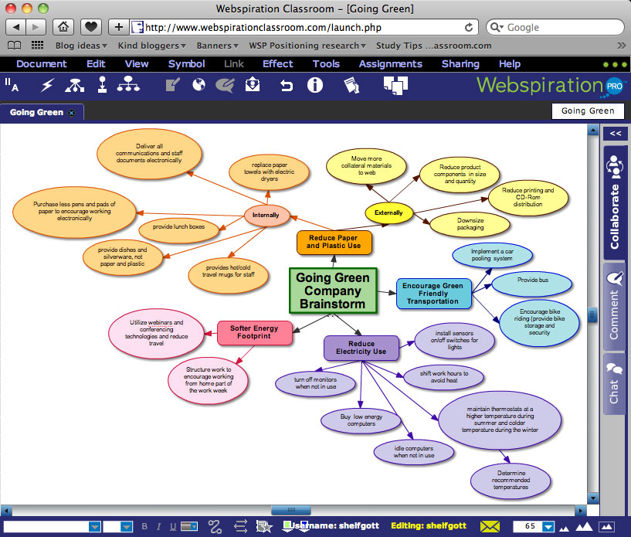Add a comment with the speech pencil icon
The image size is (631, 537).
coord(225,85)
